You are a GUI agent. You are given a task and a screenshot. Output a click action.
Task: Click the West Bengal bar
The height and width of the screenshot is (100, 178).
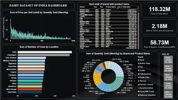[x=30, y=89]
